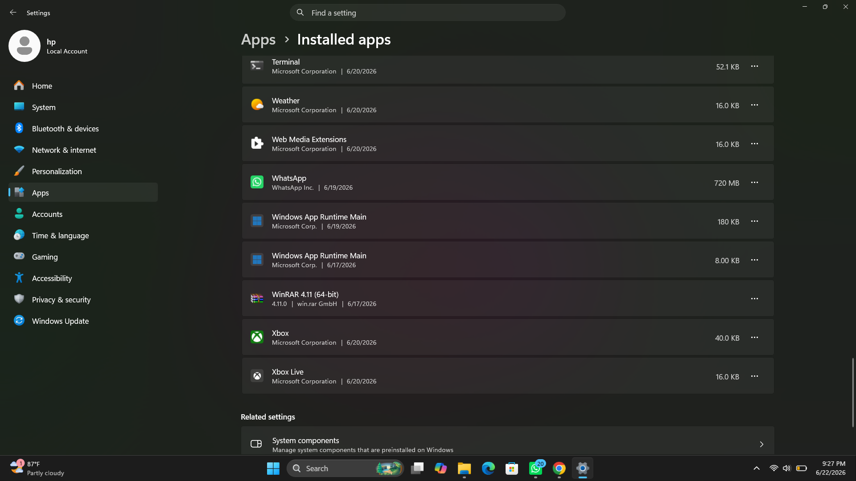Show hidden icons tray chevron
This screenshot has height=481, width=856.
click(x=757, y=468)
